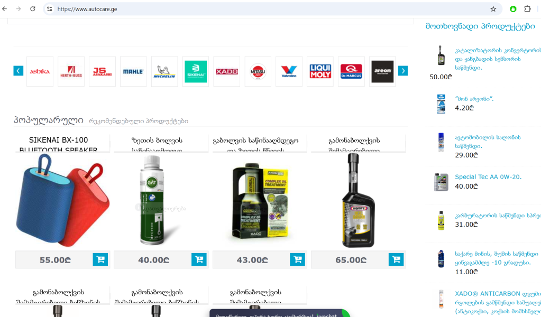Bookmark this page with the star icon

pyautogui.click(x=493, y=9)
